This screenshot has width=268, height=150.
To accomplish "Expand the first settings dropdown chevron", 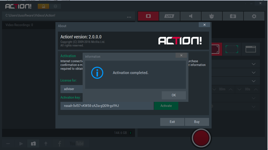I will 254,64.
